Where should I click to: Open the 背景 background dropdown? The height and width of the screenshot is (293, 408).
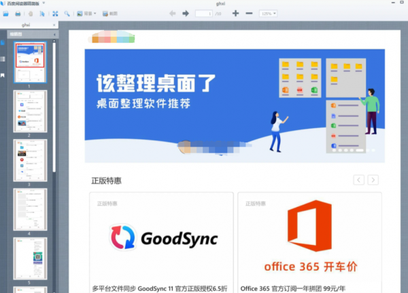pos(86,14)
